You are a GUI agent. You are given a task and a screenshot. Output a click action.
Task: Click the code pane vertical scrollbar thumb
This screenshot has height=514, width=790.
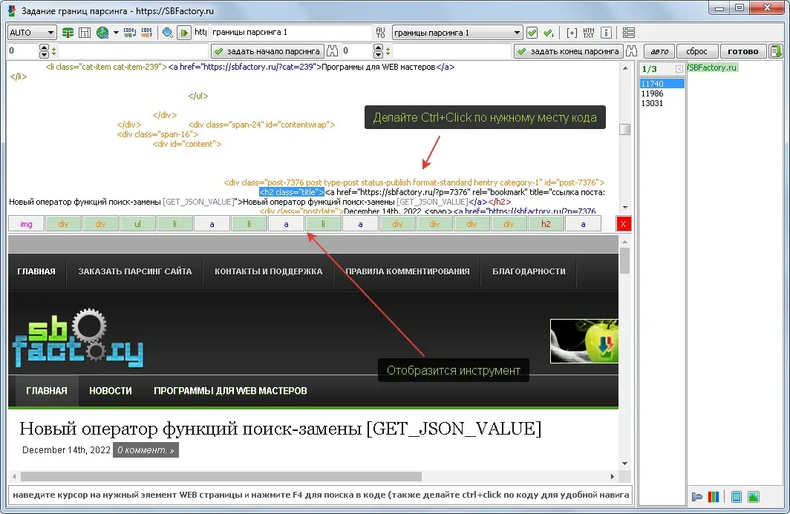click(624, 129)
